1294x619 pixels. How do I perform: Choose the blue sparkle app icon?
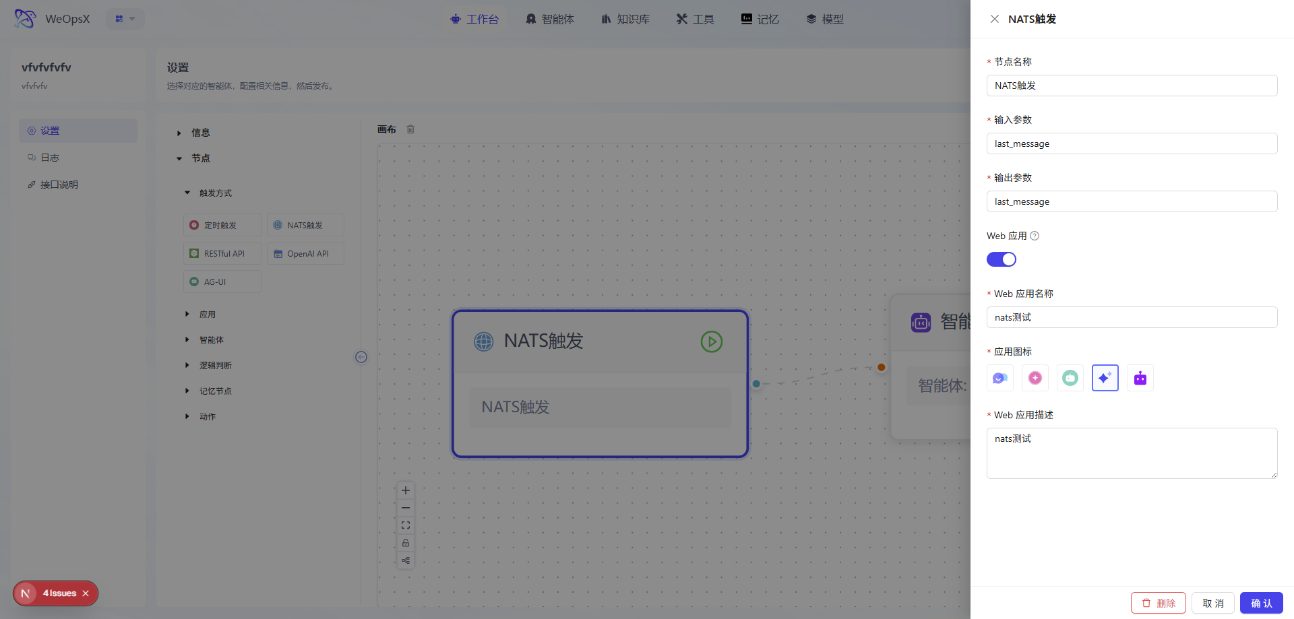[1105, 378]
